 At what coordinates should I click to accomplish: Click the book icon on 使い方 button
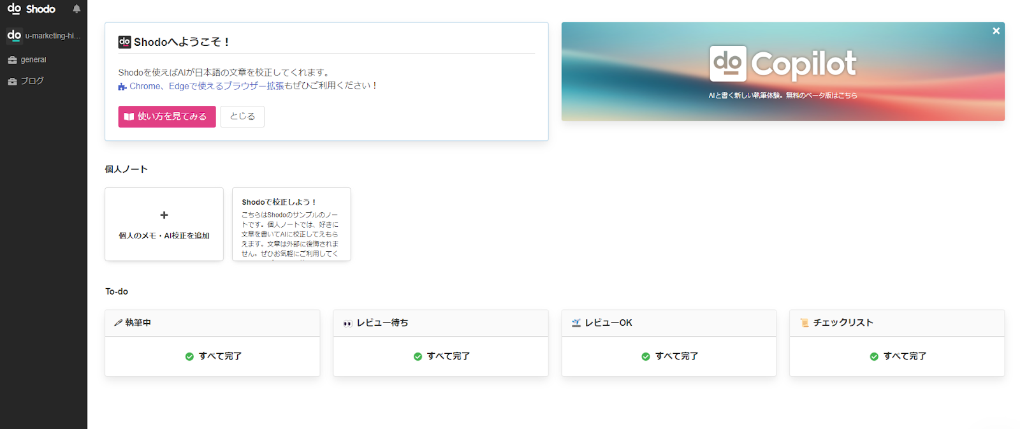point(129,117)
